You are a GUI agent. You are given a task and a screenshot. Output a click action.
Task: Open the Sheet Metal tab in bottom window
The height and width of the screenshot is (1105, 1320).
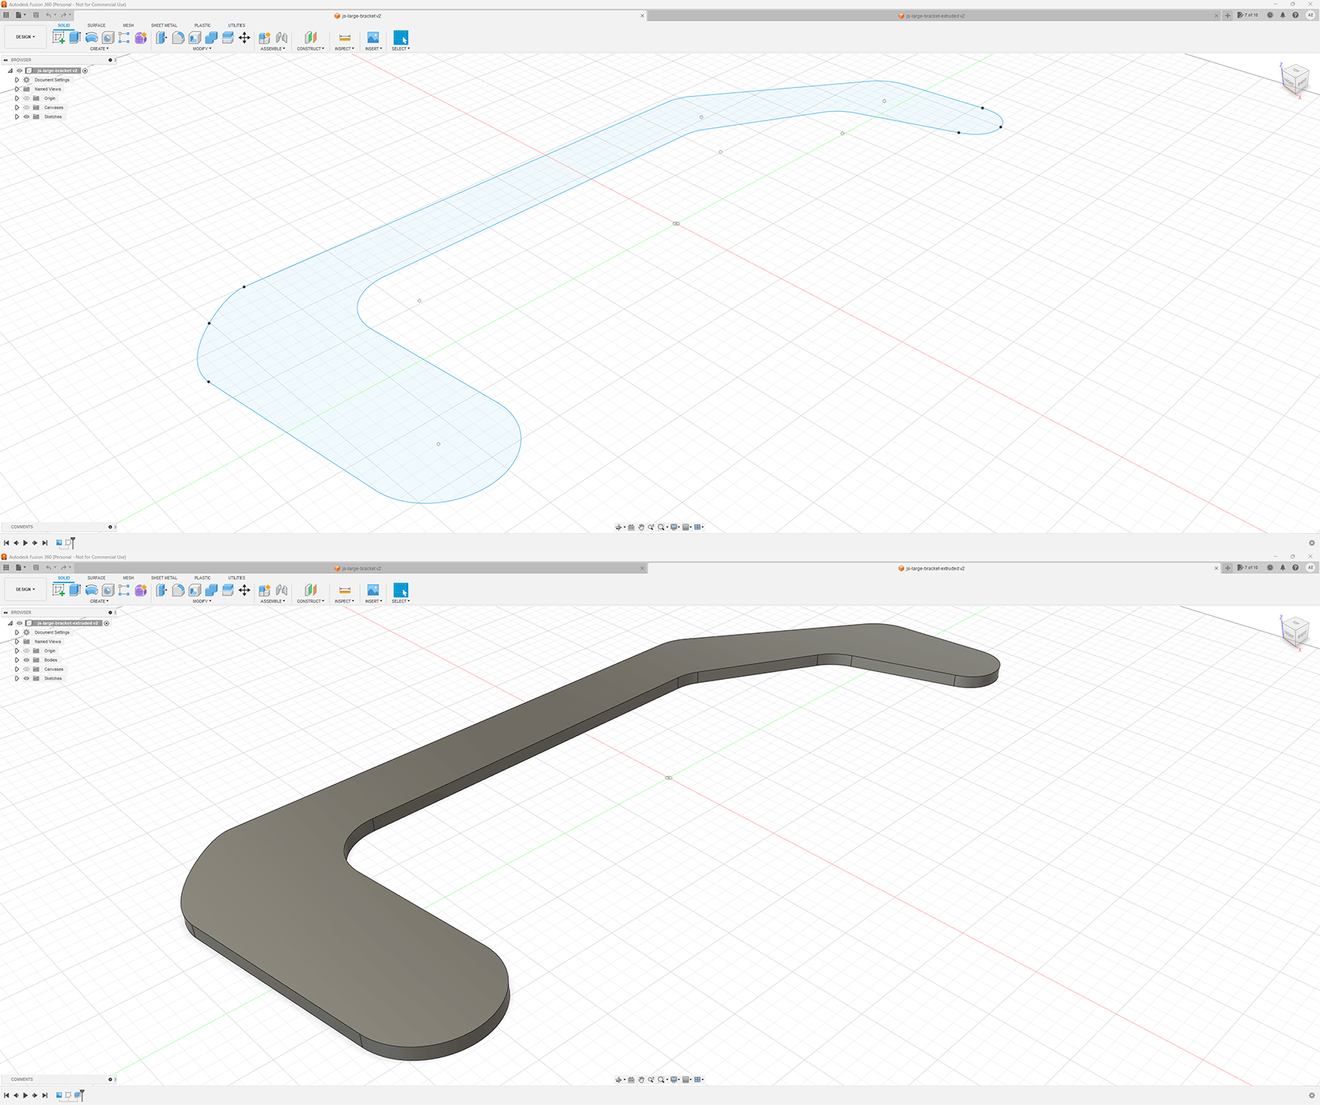[163, 578]
